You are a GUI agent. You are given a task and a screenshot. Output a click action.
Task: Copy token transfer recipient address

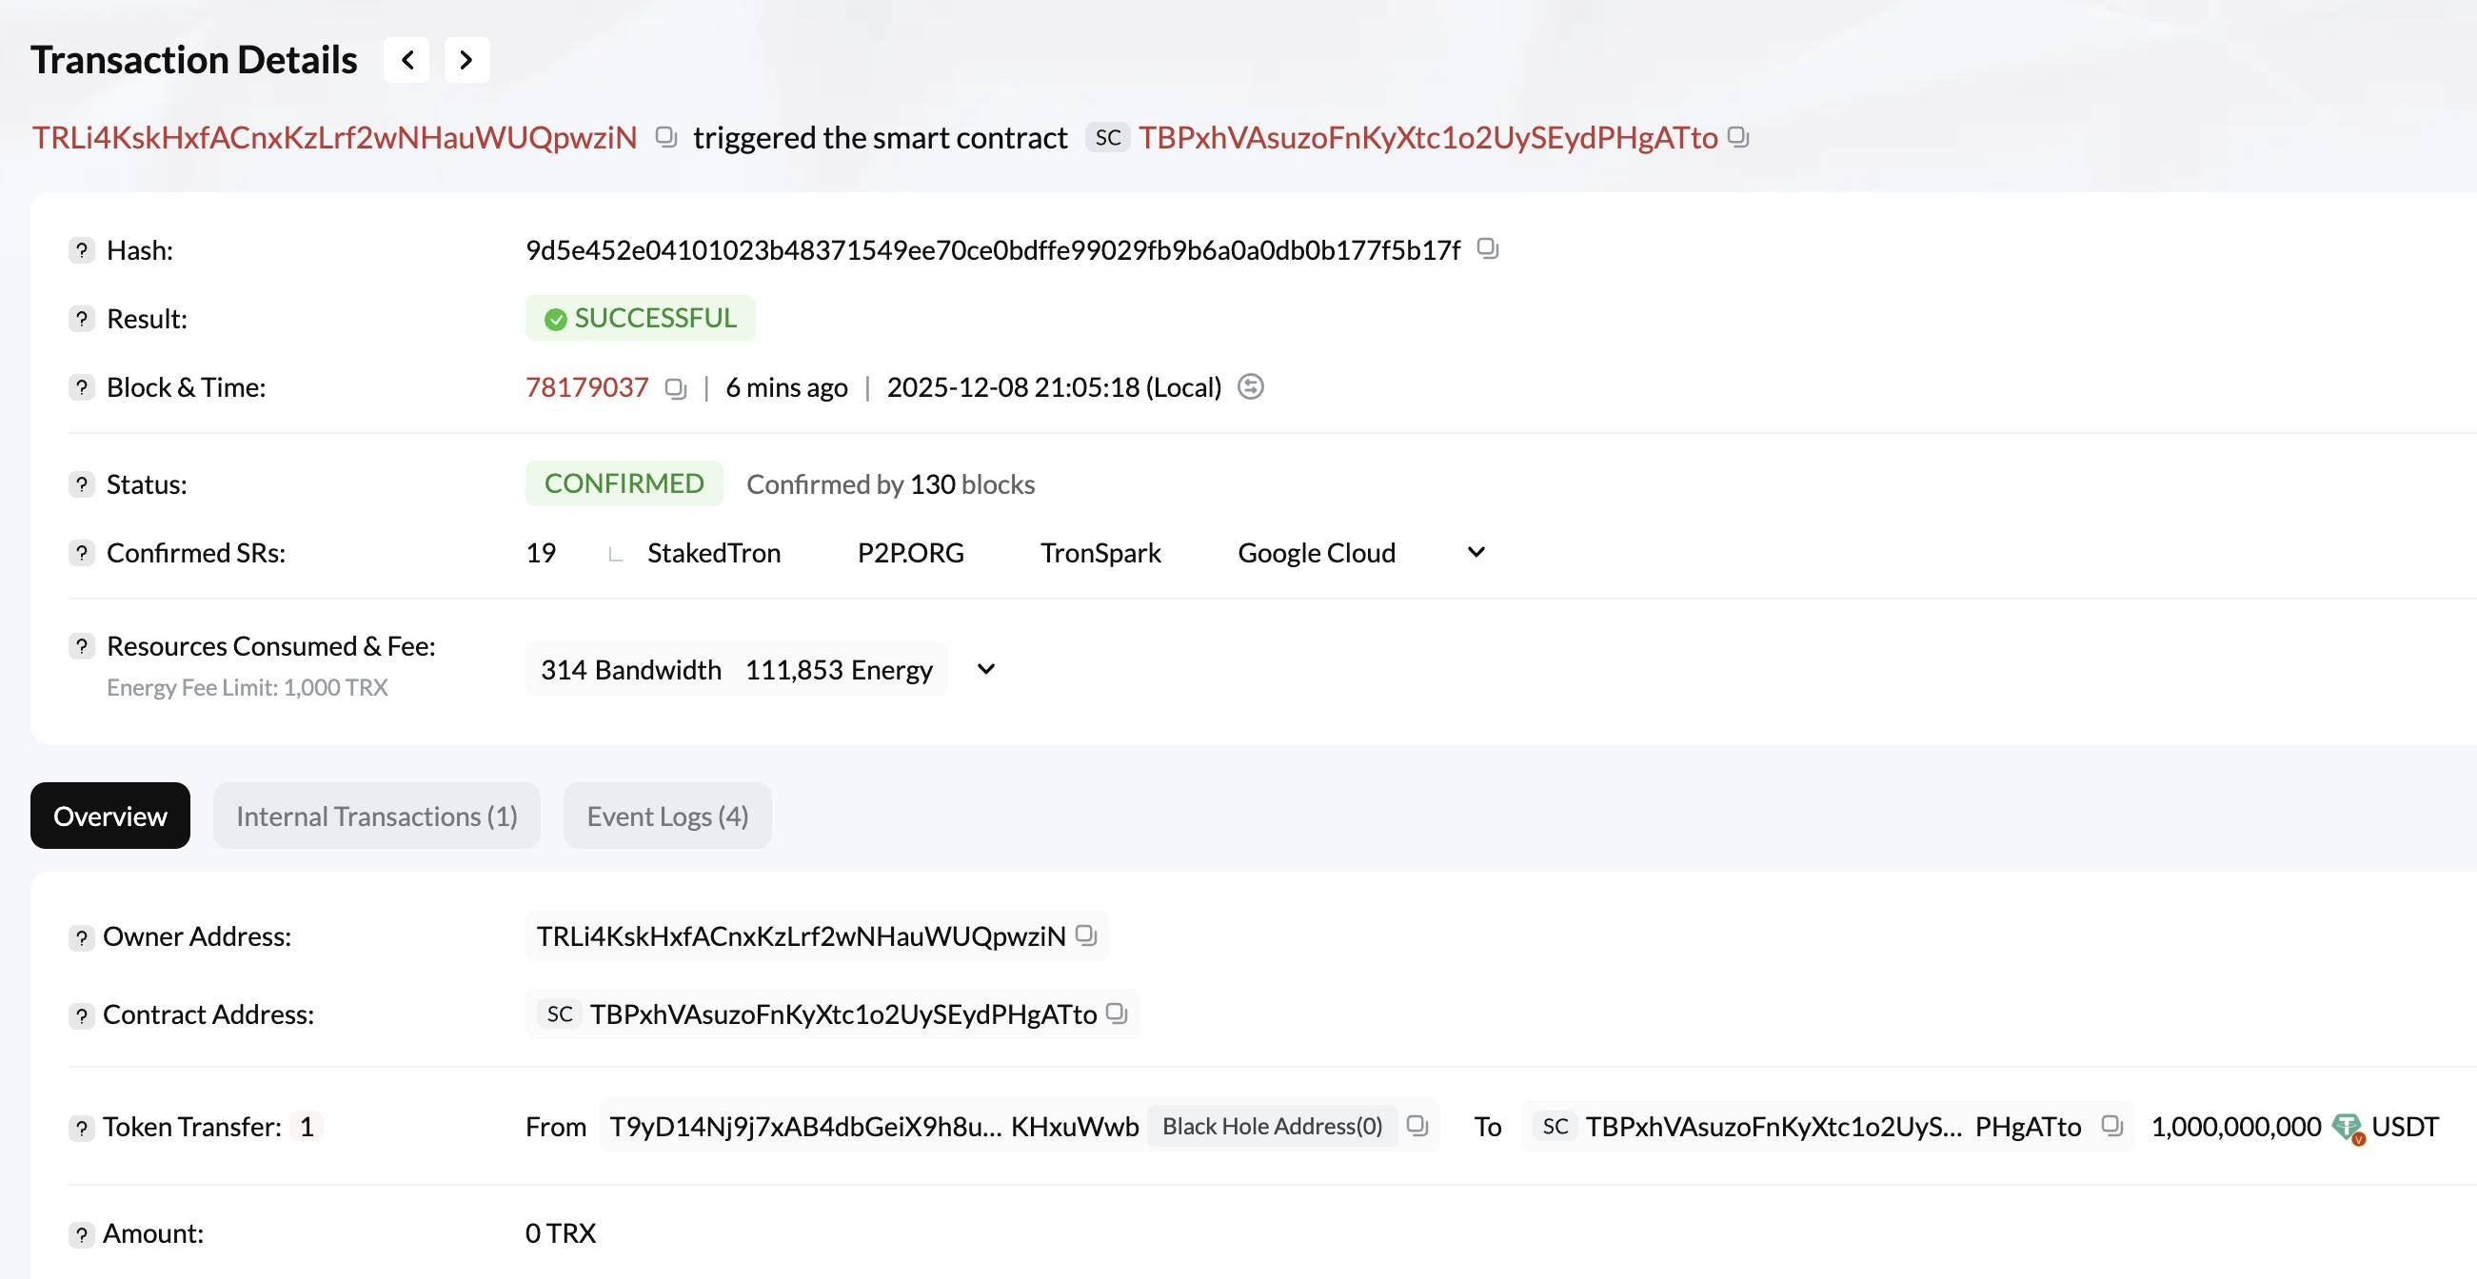[2111, 1125]
